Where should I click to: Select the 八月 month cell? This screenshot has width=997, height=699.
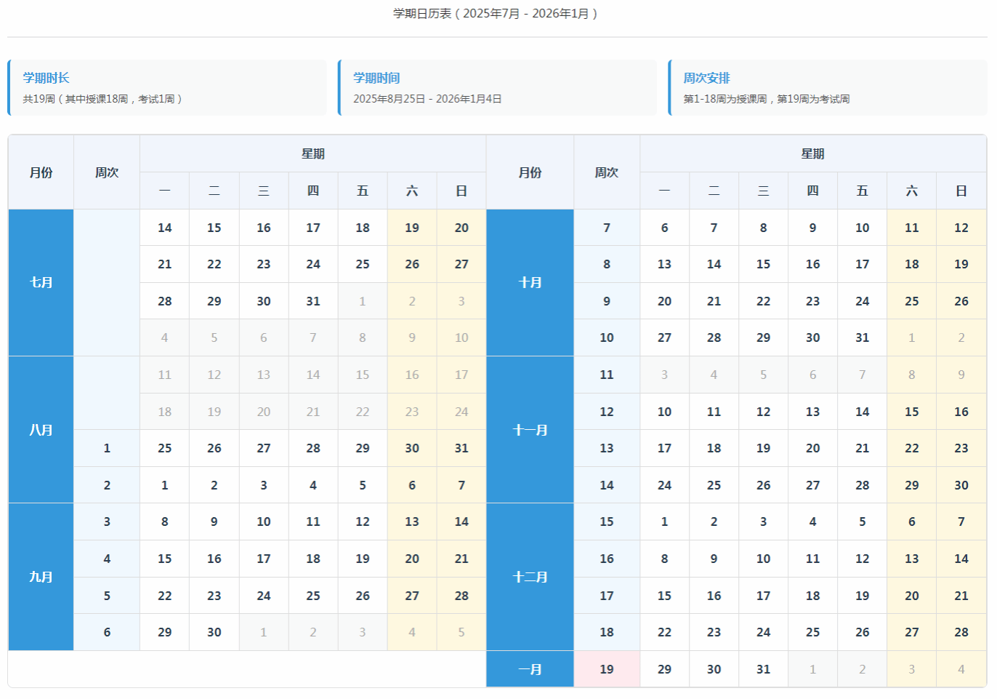(41, 430)
